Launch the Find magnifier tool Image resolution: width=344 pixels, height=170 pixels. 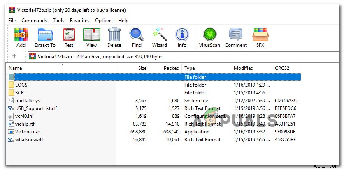pos(137,37)
